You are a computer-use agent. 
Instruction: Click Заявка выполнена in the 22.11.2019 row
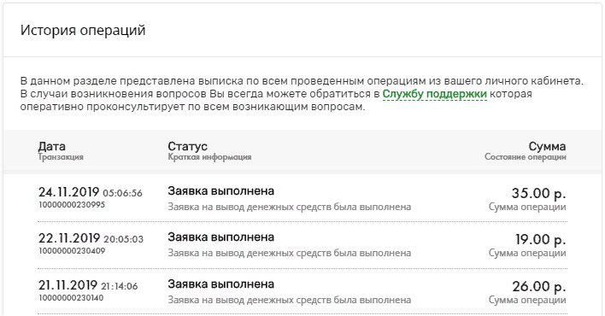tap(220, 237)
